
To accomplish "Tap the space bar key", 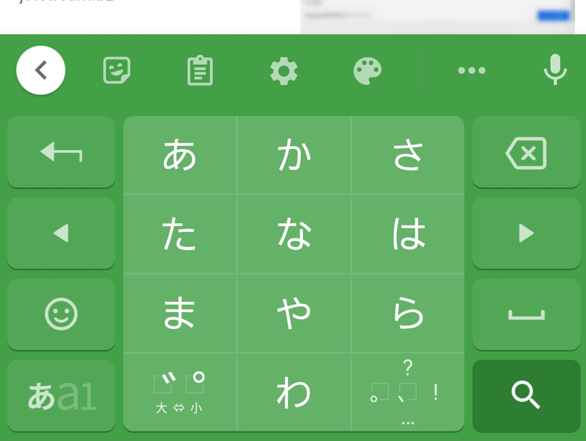I will [526, 314].
